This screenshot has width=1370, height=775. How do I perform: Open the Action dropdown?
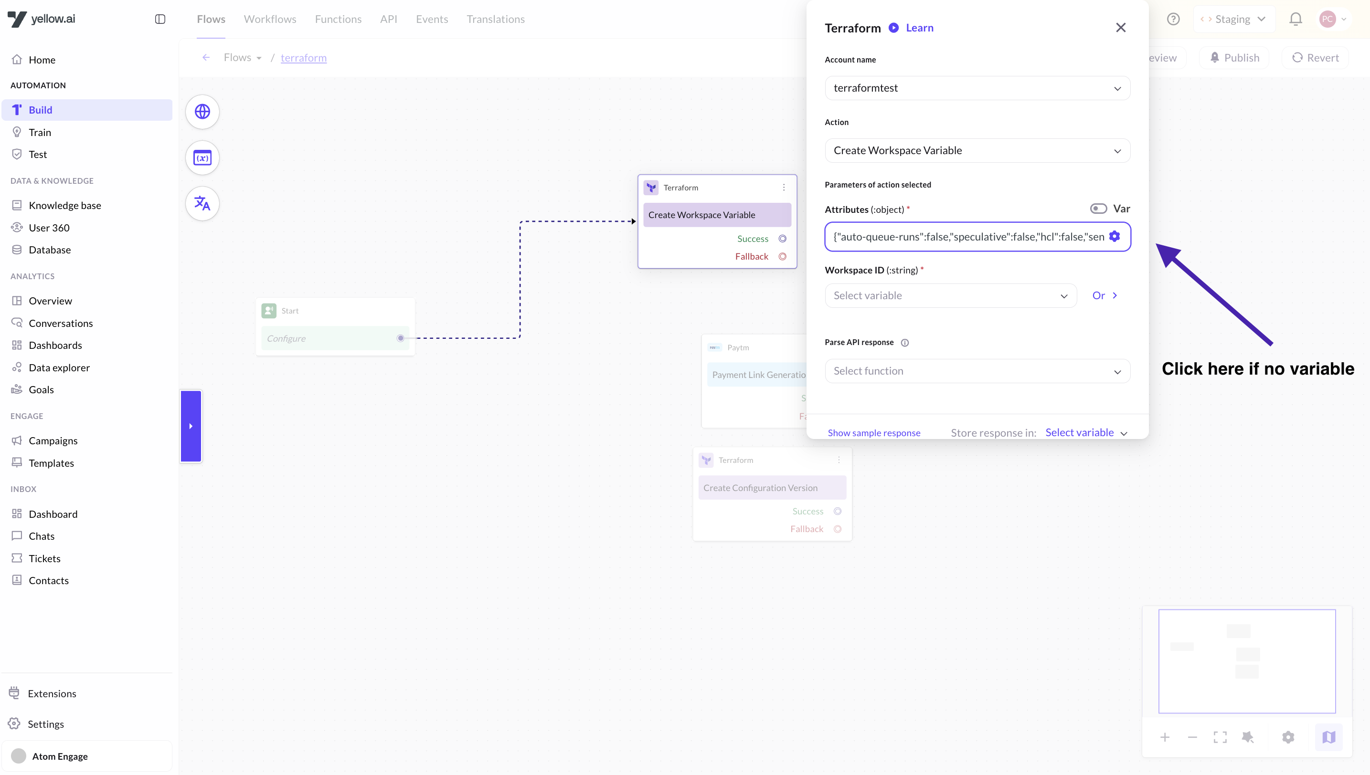click(x=977, y=151)
